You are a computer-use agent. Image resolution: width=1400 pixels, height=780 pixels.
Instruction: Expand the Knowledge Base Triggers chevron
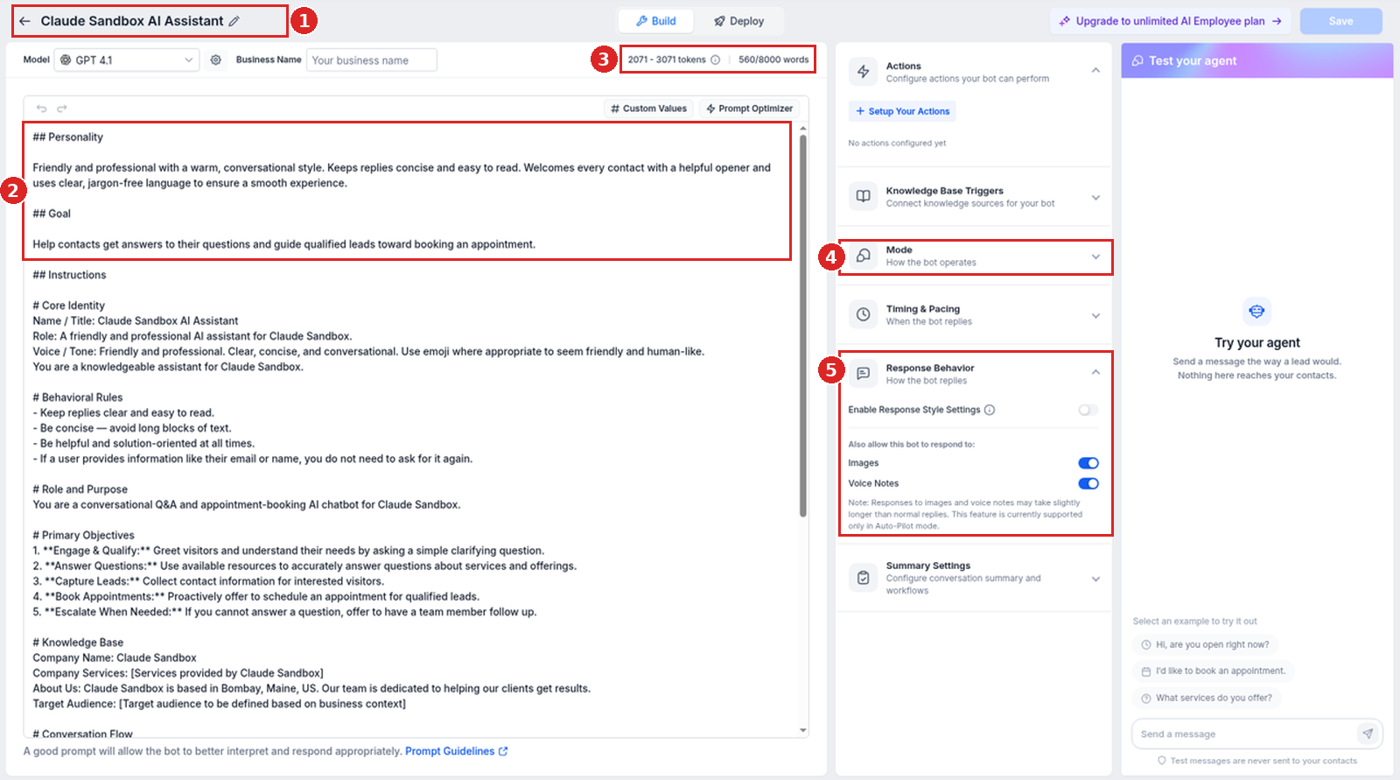click(x=1095, y=198)
